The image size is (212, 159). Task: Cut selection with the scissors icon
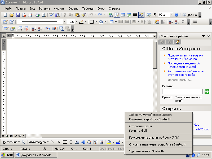point(65,15)
